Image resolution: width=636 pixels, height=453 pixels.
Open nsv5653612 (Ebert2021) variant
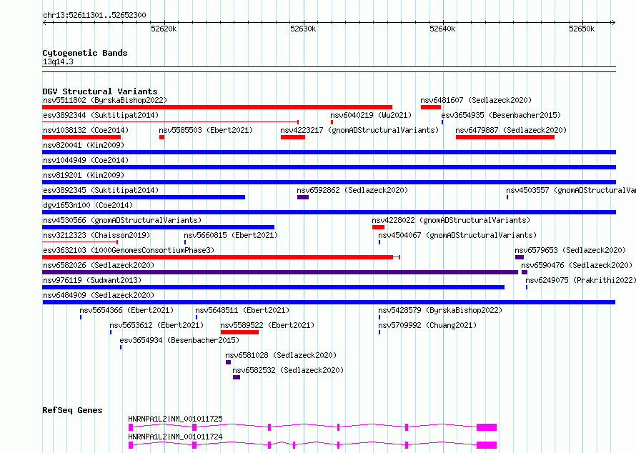click(156, 325)
